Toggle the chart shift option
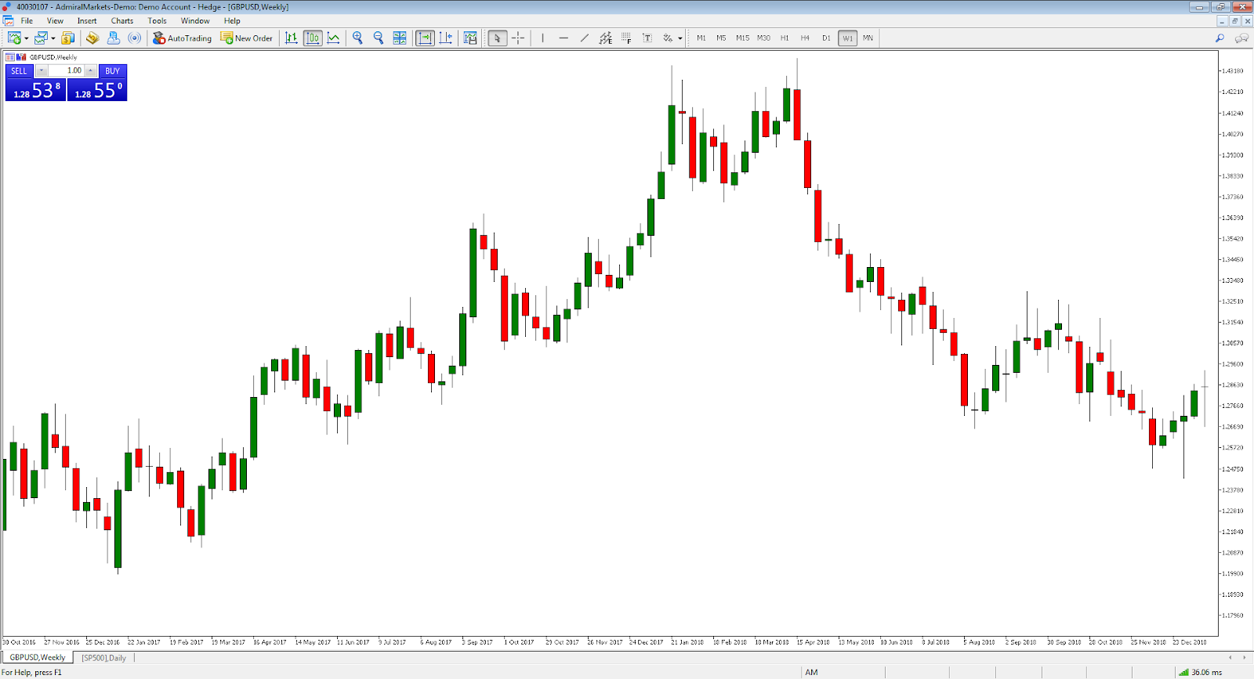This screenshot has width=1254, height=679. (446, 38)
